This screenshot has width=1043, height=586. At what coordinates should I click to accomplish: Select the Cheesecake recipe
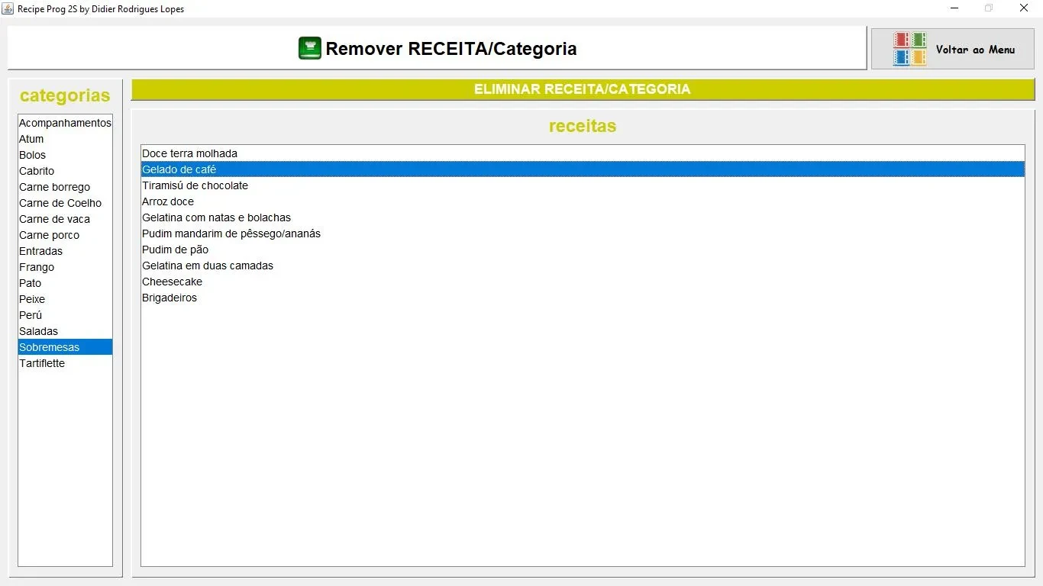tap(172, 282)
